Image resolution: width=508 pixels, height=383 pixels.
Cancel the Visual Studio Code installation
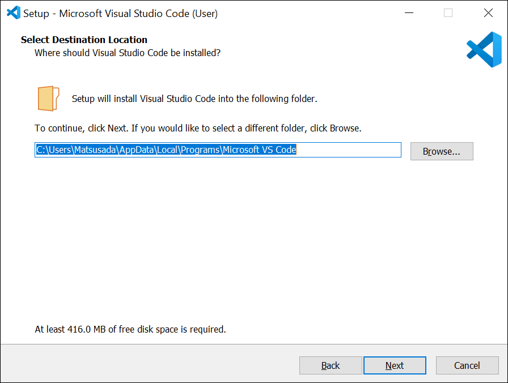click(467, 365)
